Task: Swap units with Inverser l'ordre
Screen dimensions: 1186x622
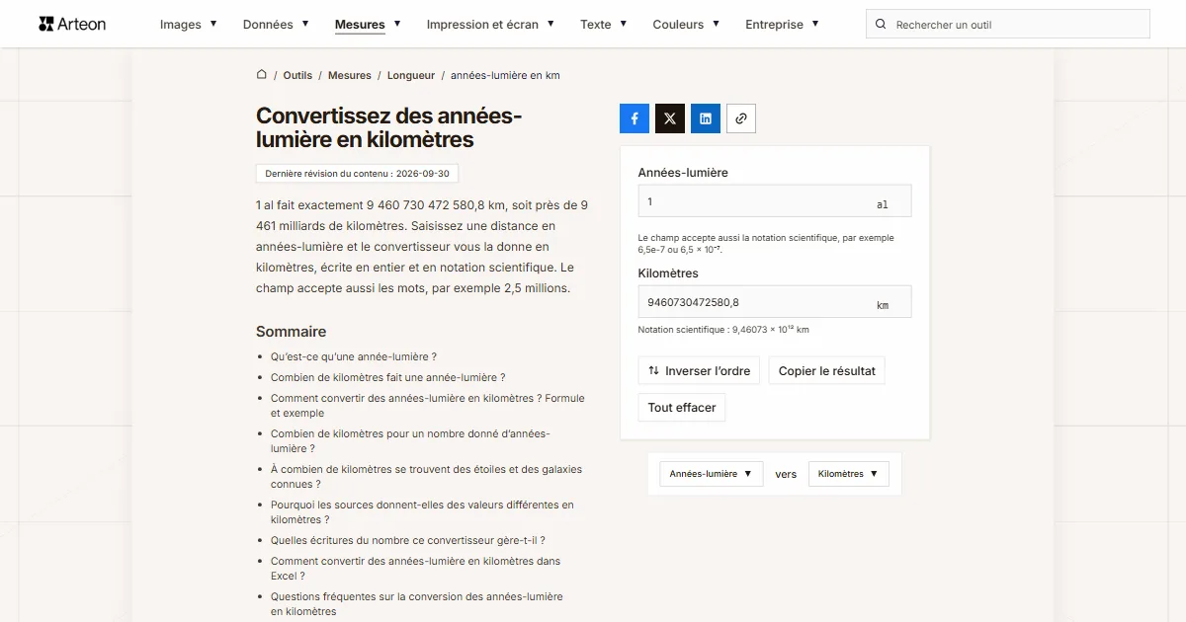Action: [699, 371]
